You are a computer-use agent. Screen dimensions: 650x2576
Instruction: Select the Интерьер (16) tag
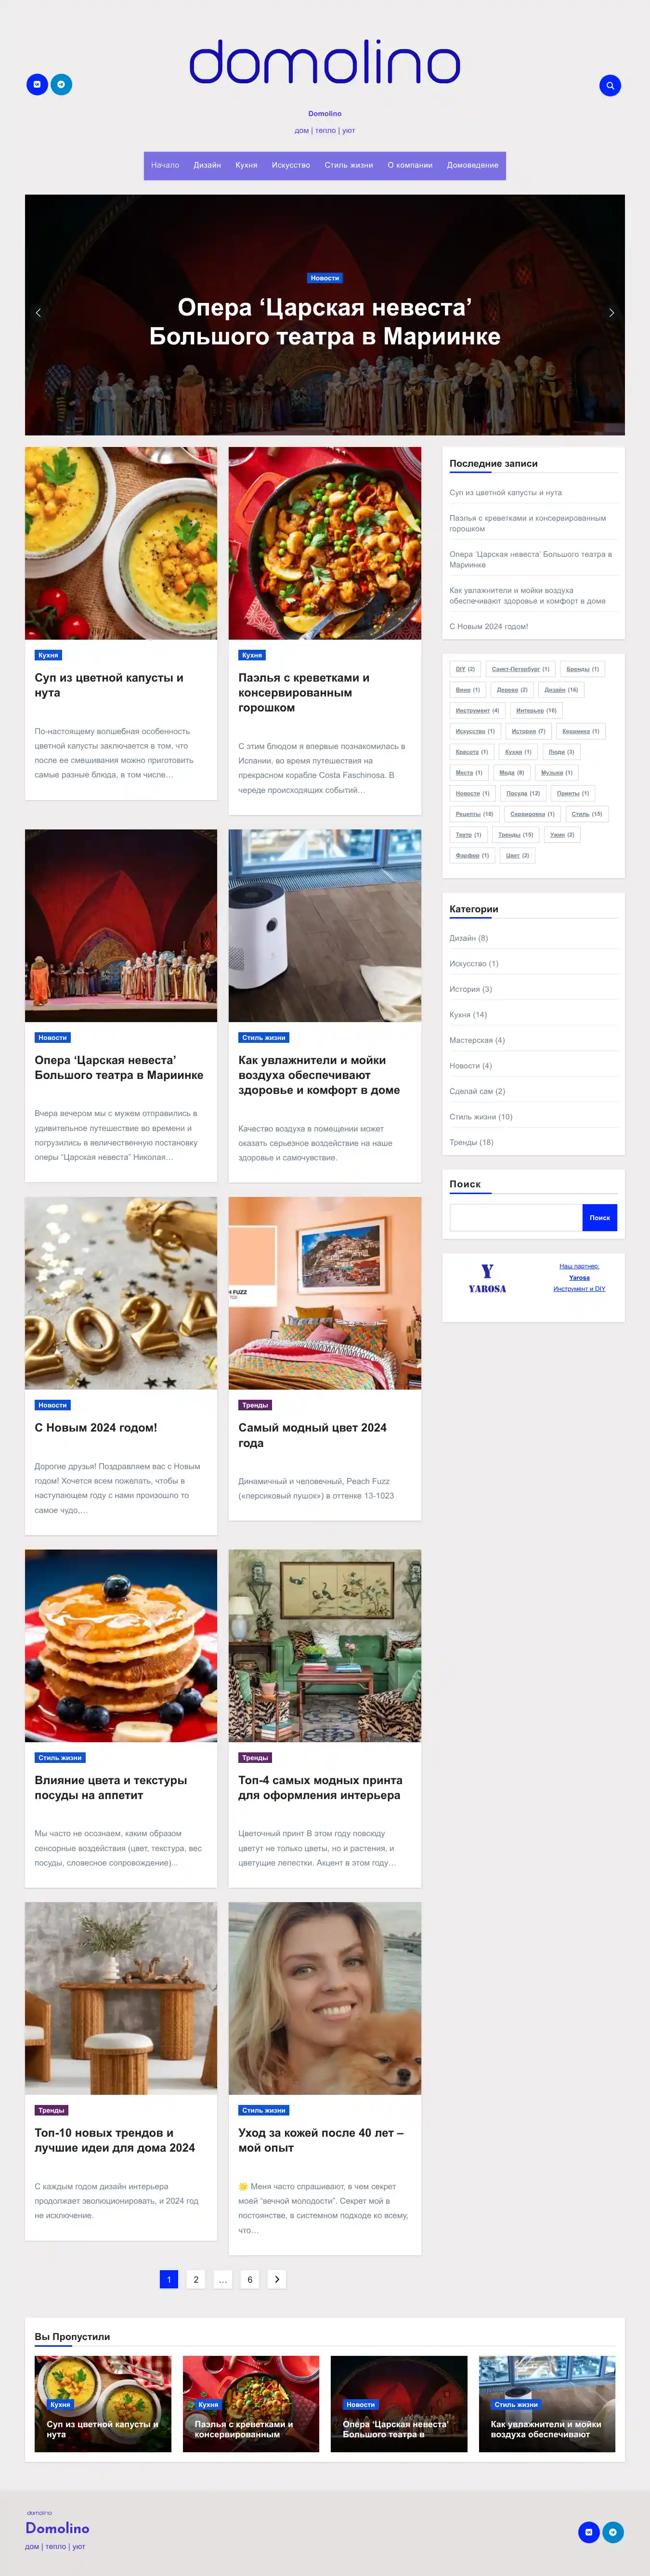click(536, 710)
